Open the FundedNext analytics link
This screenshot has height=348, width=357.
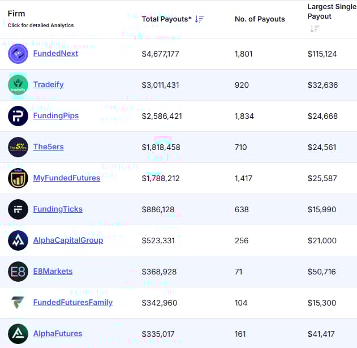point(55,53)
